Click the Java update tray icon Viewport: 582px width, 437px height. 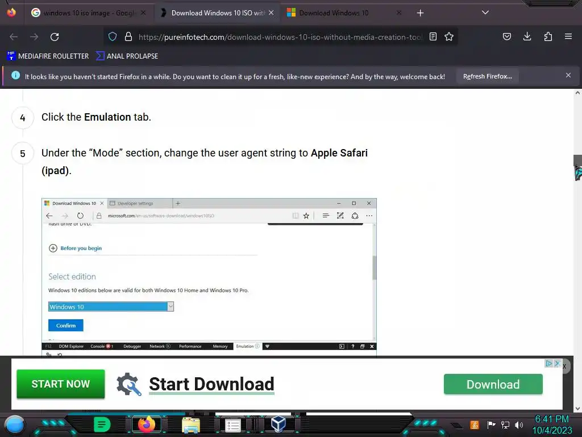474,424
